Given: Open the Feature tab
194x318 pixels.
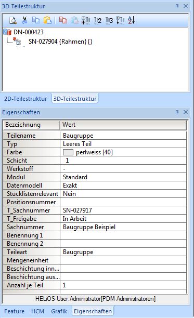Looking at the screenshot, I should [14, 311].
